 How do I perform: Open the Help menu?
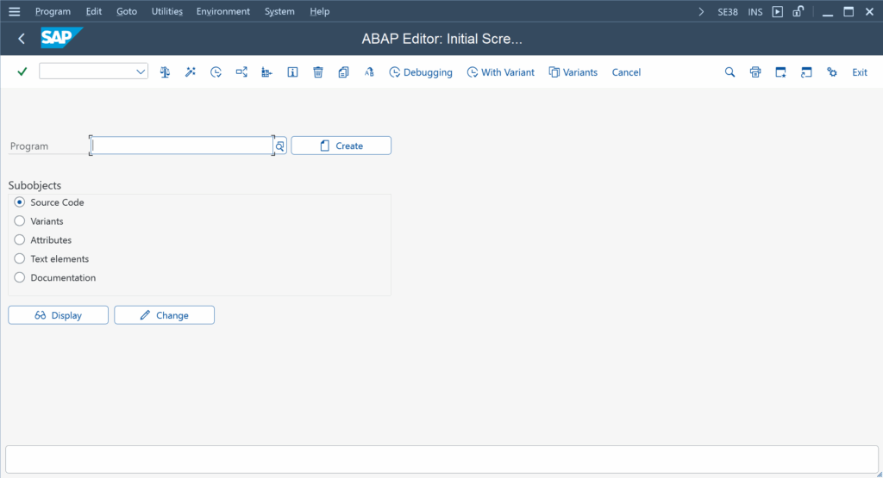pyautogui.click(x=319, y=11)
